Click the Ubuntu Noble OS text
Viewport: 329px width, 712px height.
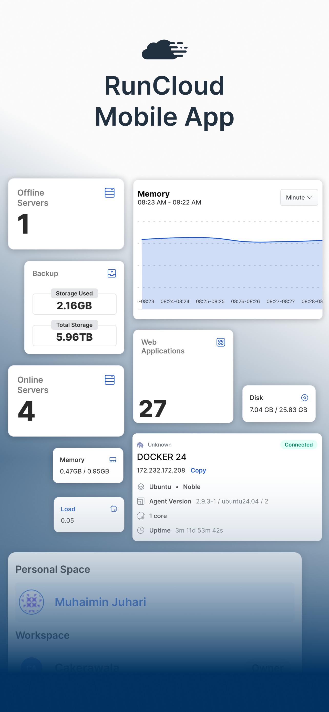coord(175,487)
